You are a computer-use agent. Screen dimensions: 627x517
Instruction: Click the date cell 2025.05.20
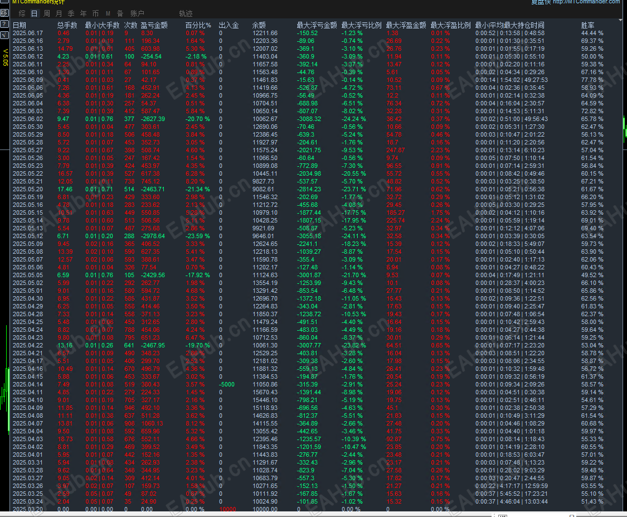coord(28,189)
